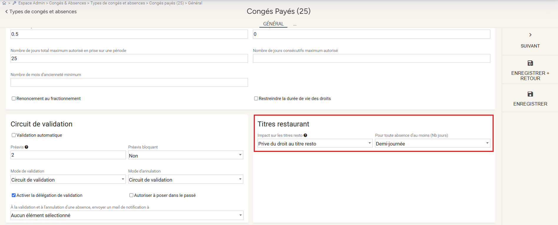Image resolution: width=558 pixels, height=225 pixels.
Task: Click the wrench icon in breadcrumb
Action: [x=14, y=3]
